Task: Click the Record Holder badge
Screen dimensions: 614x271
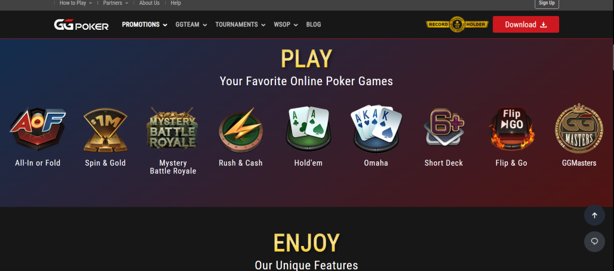Action: click(x=457, y=24)
